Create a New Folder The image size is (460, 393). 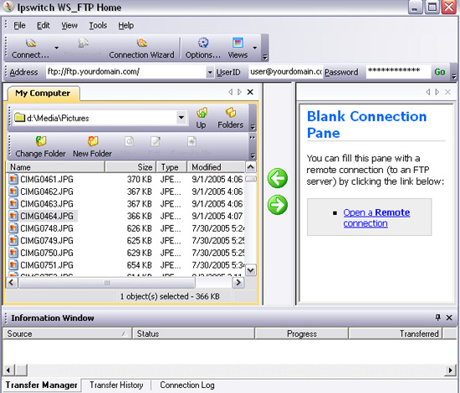(92, 146)
